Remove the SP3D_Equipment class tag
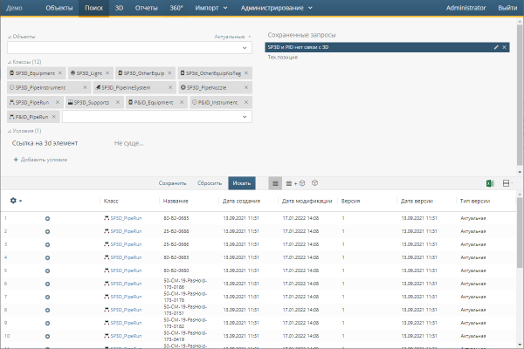The width and height of the screenshot is (524, 349). (x=61, y=74)
